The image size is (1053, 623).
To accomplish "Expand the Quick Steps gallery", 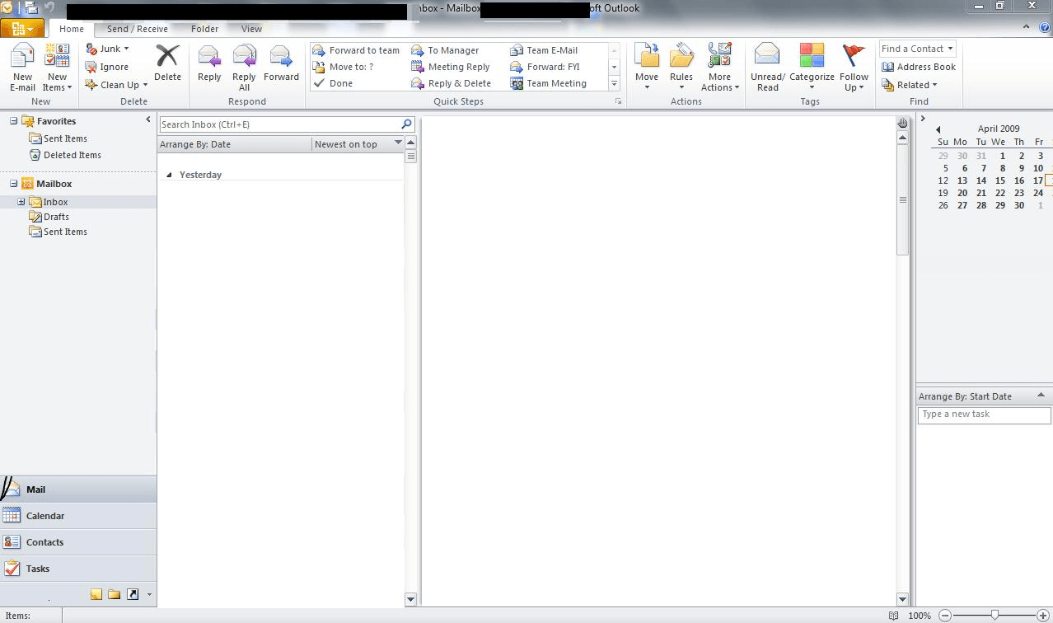I will coord(614,83).
